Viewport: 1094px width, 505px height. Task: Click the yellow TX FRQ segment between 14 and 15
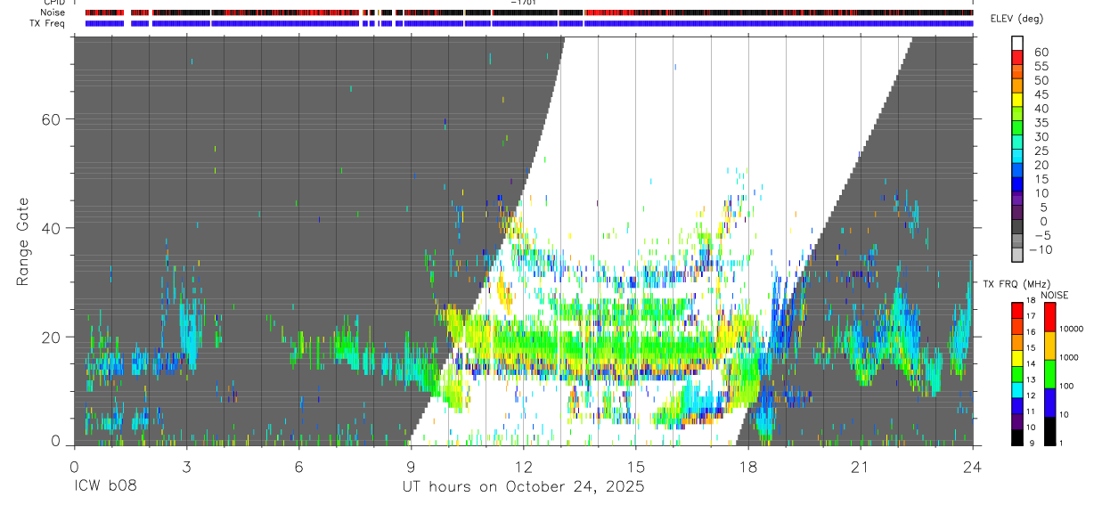point(1016,358)
